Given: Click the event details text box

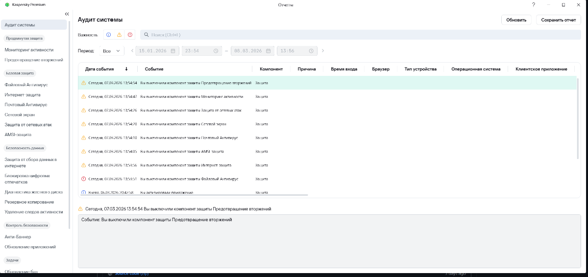Looking at the screenshot, I should pyautogui.click(x=329, y=241).
